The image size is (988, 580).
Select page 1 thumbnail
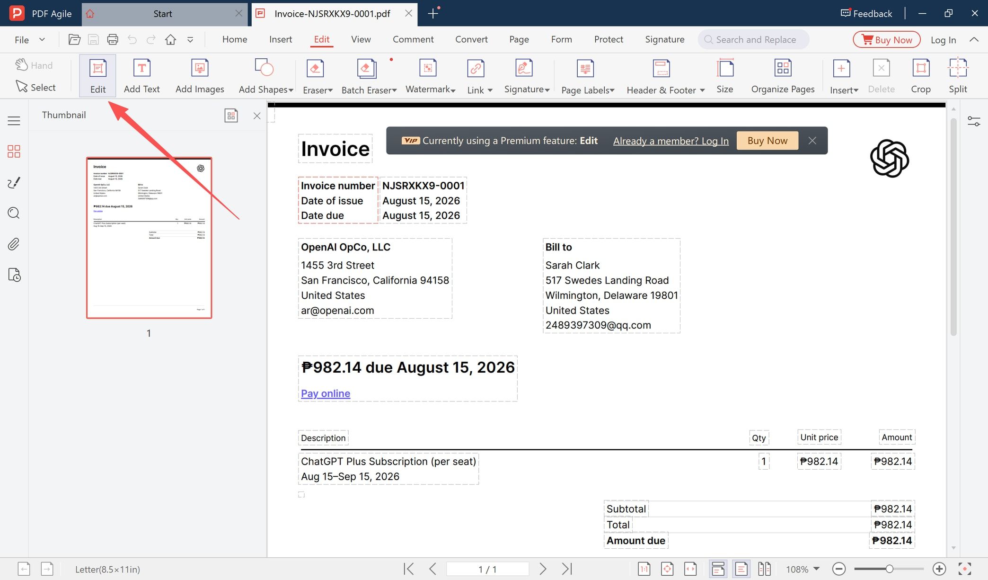click(149, 238)
